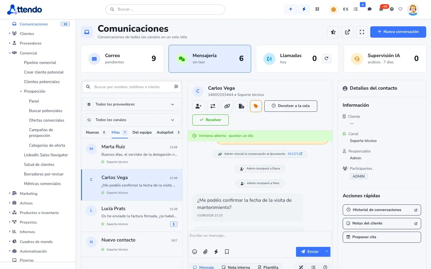
Task: Open page in new window icon
Action: tap(347, 32)
